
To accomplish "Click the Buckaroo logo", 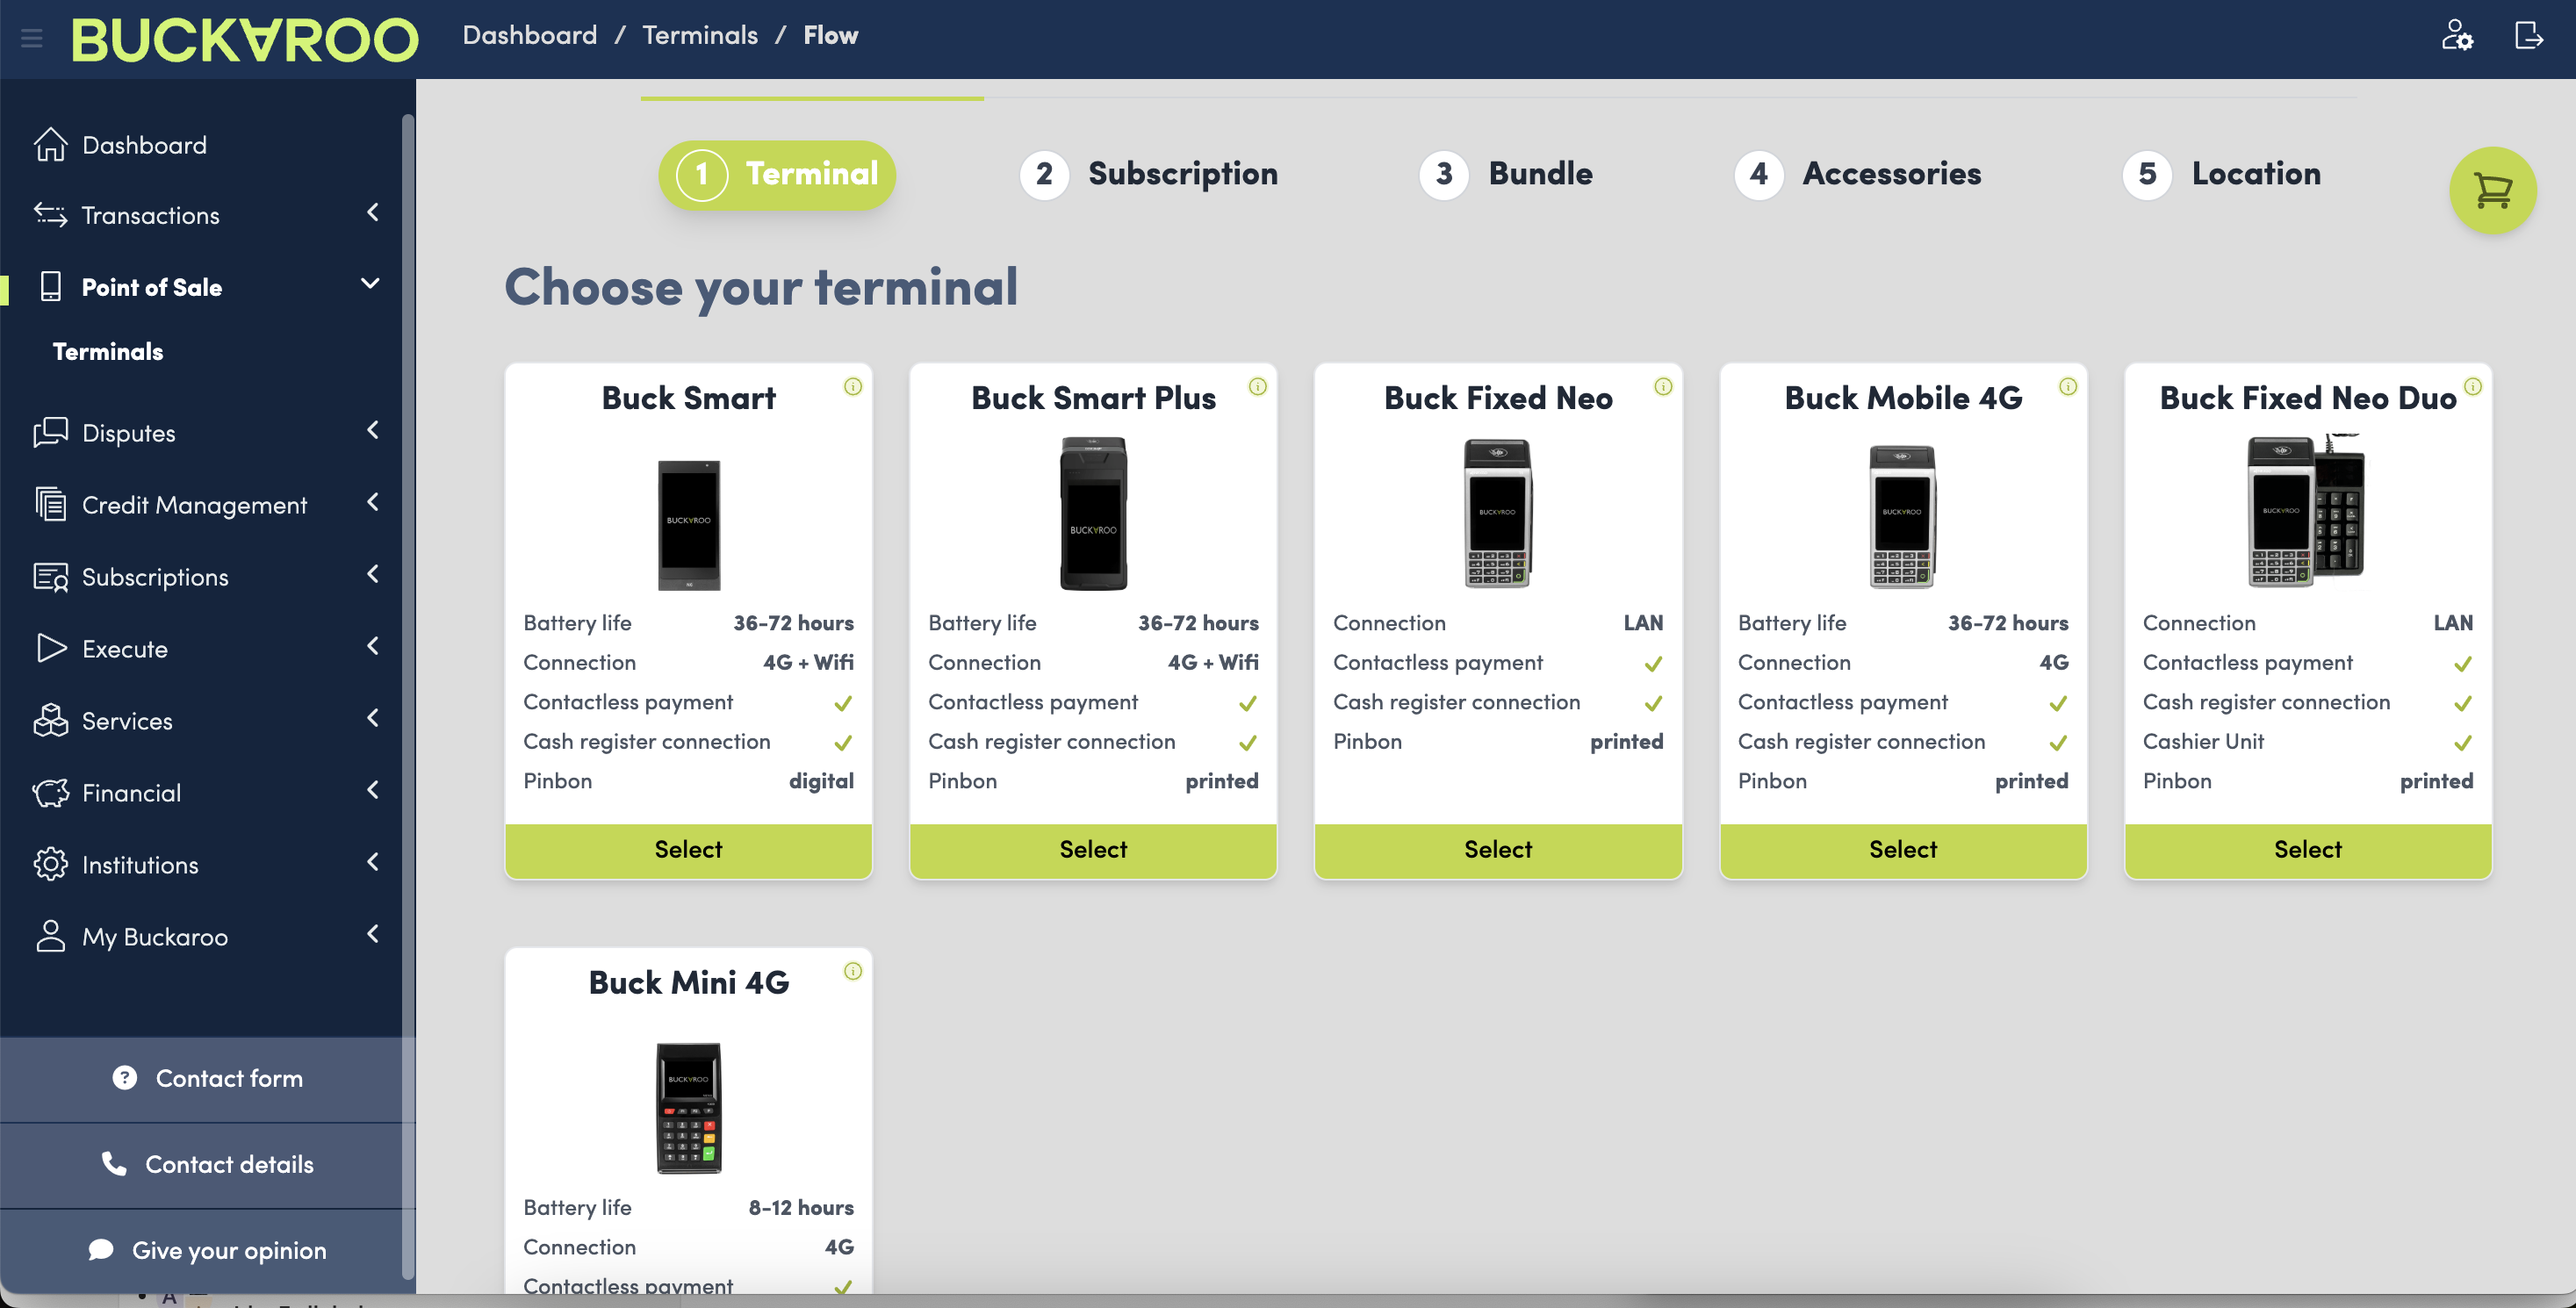I will [245, 40].
